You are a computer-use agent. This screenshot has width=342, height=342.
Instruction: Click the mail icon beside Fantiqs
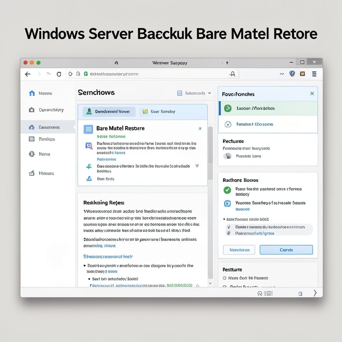point(32,139)
